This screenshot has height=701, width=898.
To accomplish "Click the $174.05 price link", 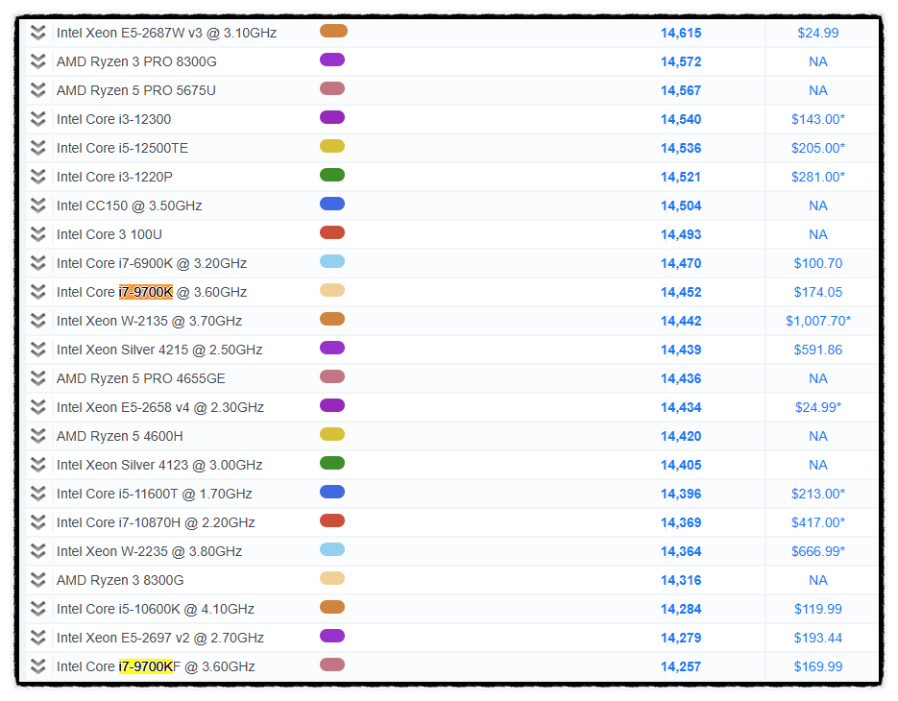I will (818, 292).
